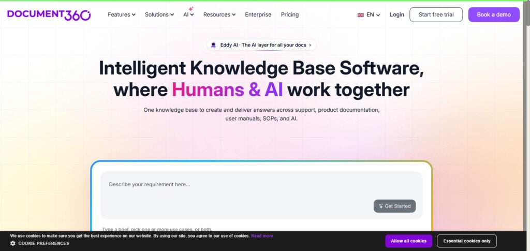Click the Humans & AI headline text

click(x=227, y=90)
